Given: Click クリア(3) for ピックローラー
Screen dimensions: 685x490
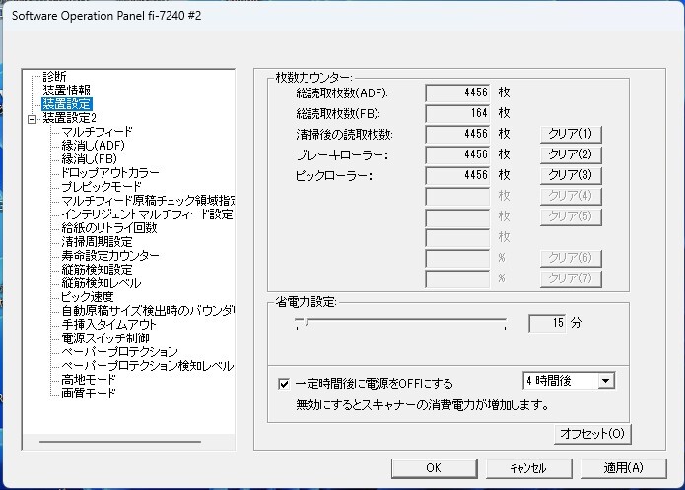Looking at the screenshot, I should (571, 175).
